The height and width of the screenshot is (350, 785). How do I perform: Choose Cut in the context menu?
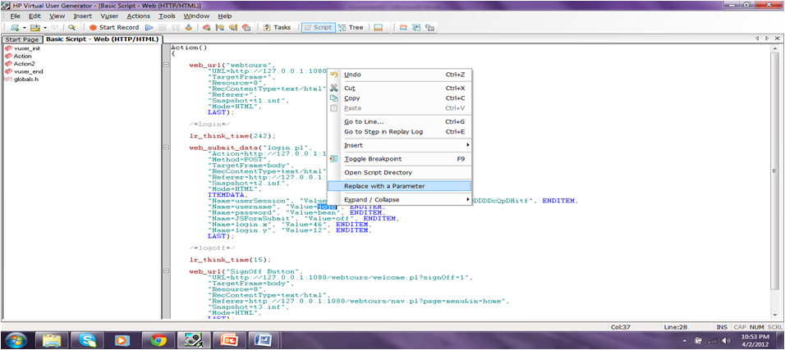[x=399, y=88]
